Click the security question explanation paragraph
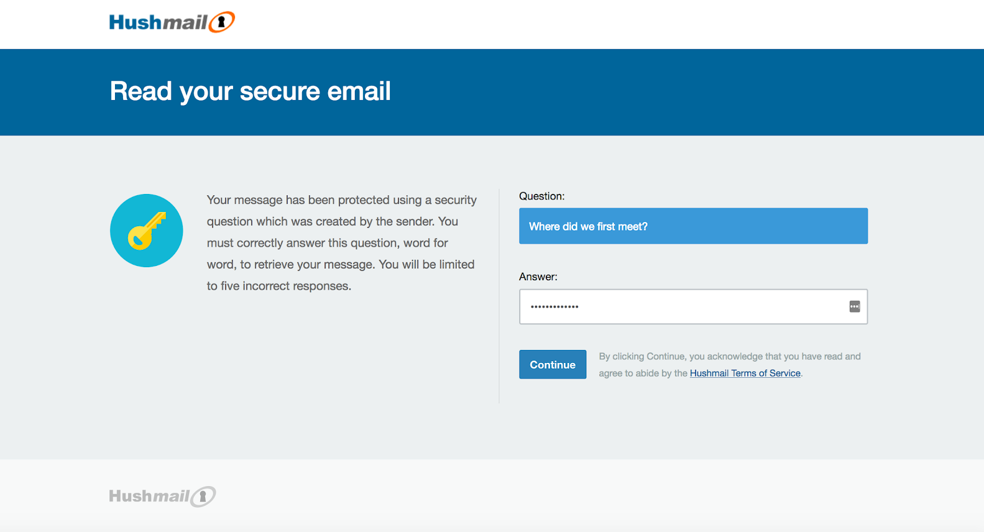 342,243
